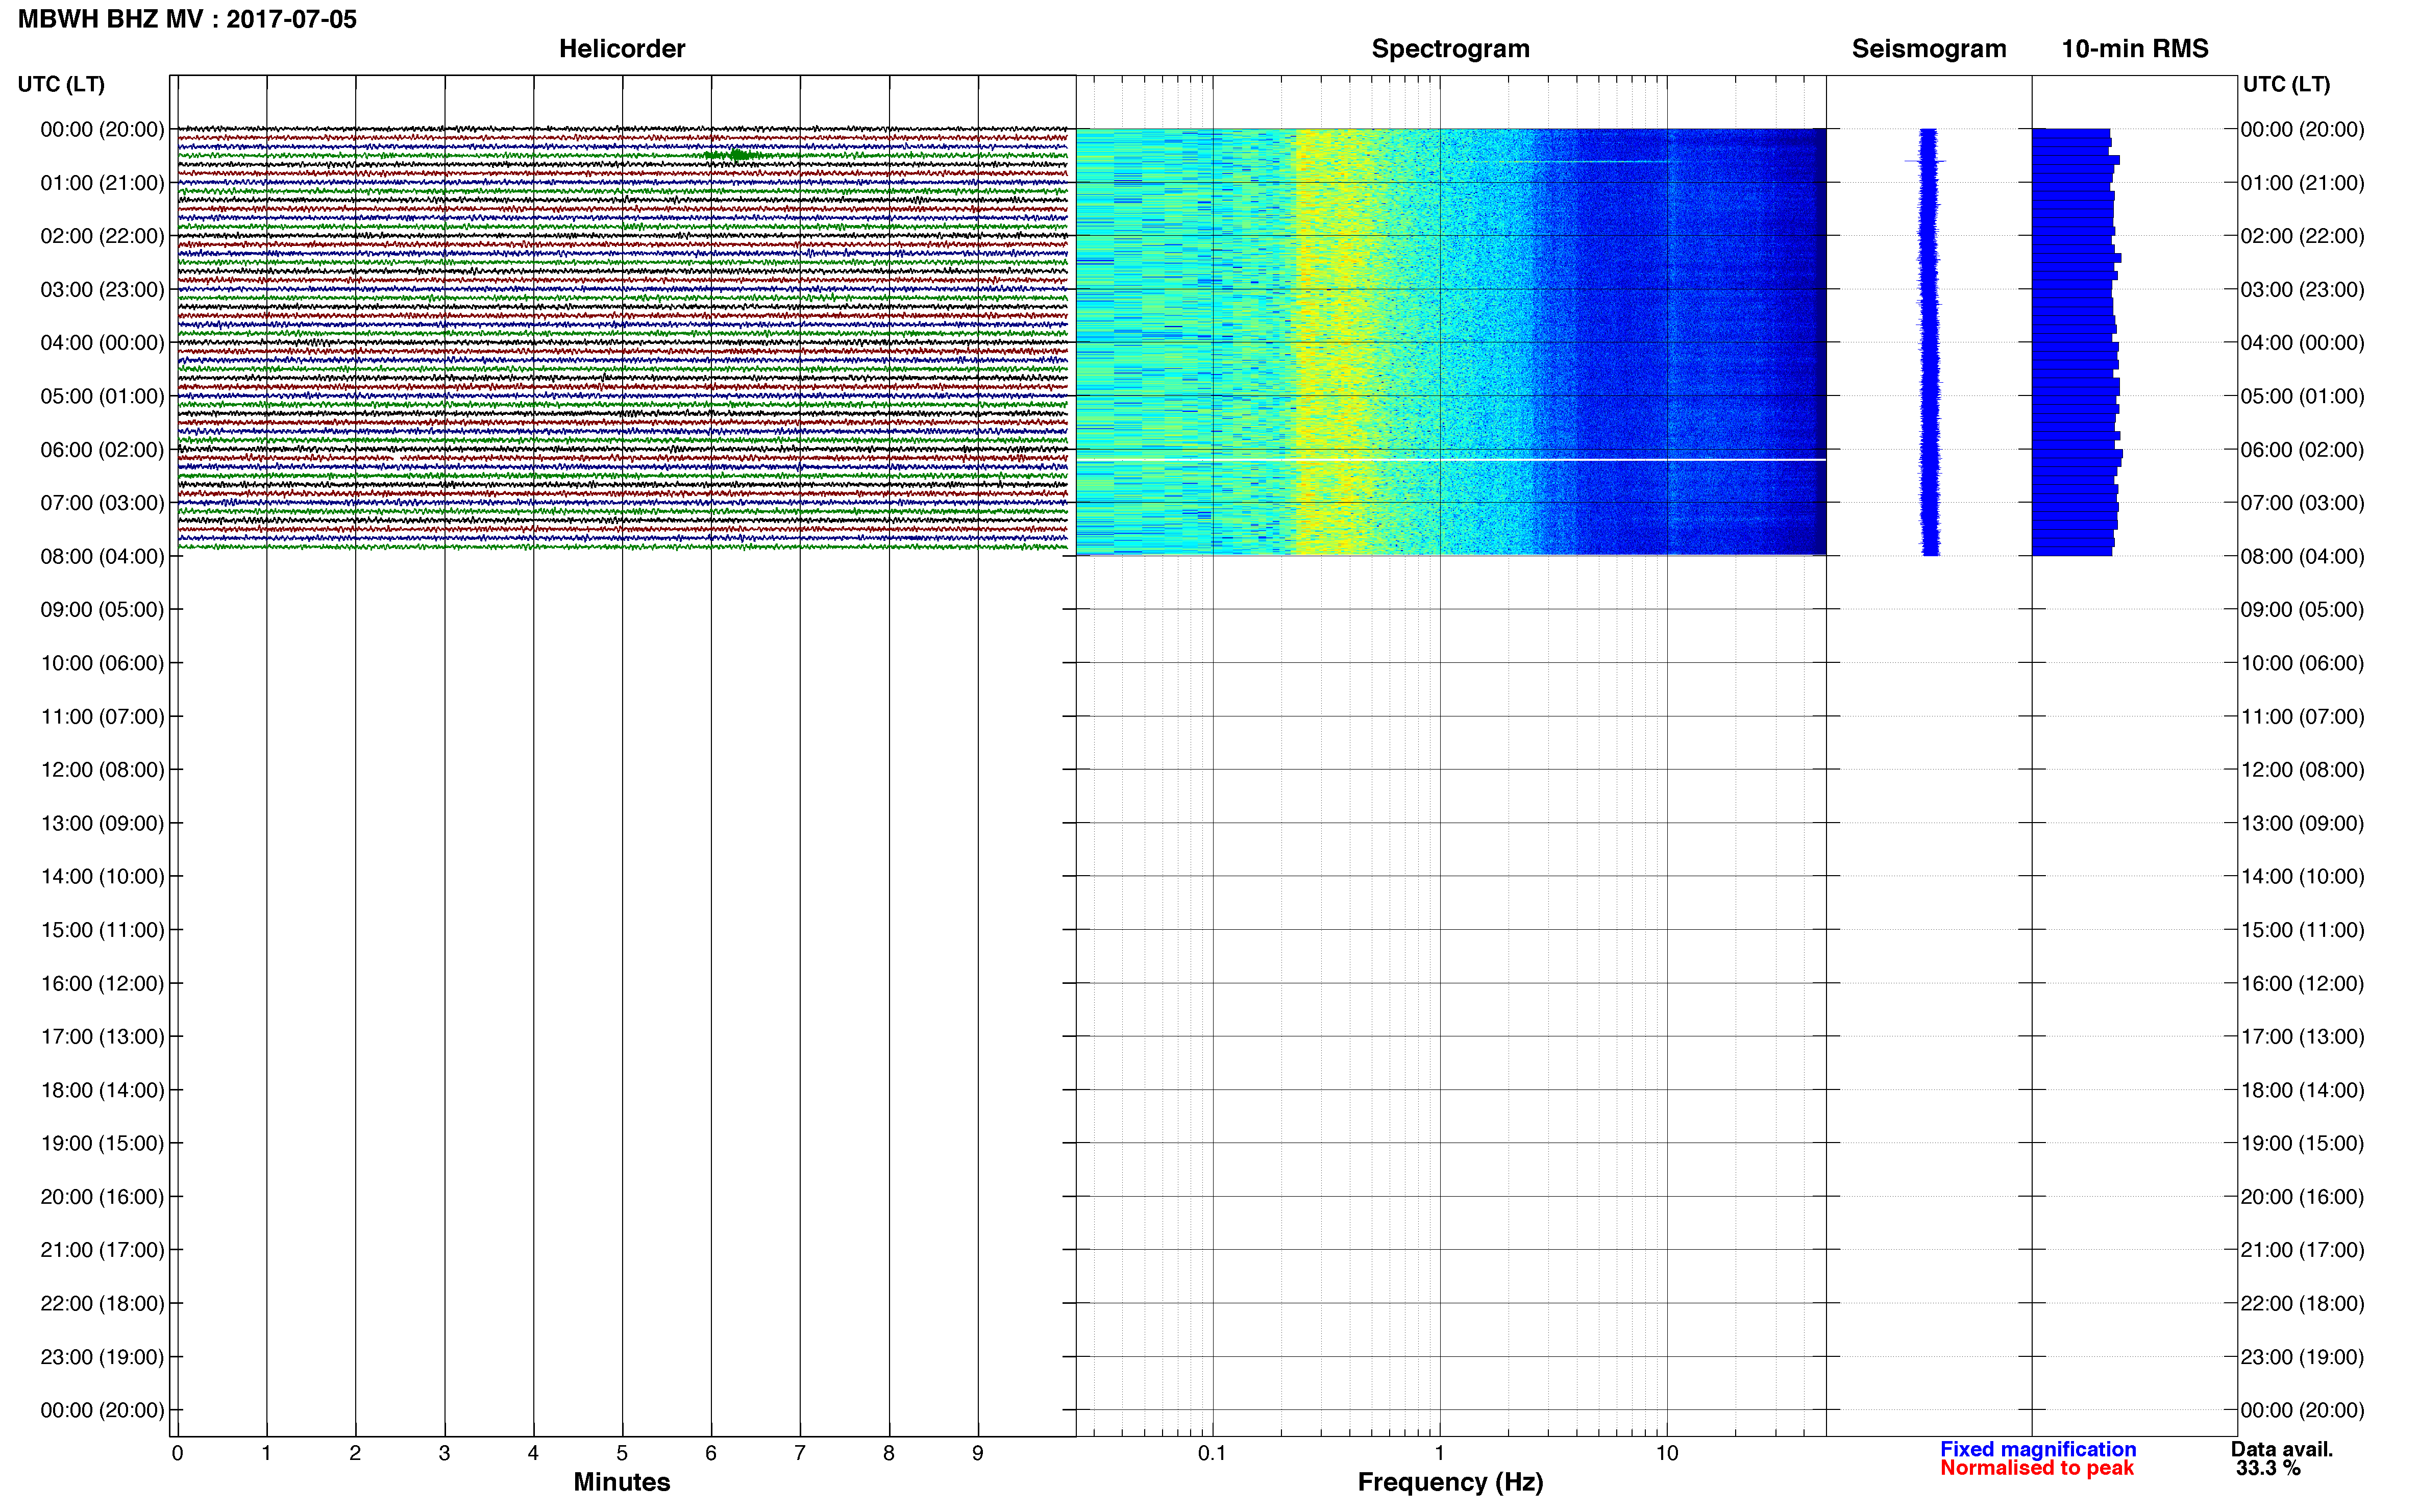Select the Helicorder panel heading
The image size is (2419, 1512).
(x=622, y=49)
